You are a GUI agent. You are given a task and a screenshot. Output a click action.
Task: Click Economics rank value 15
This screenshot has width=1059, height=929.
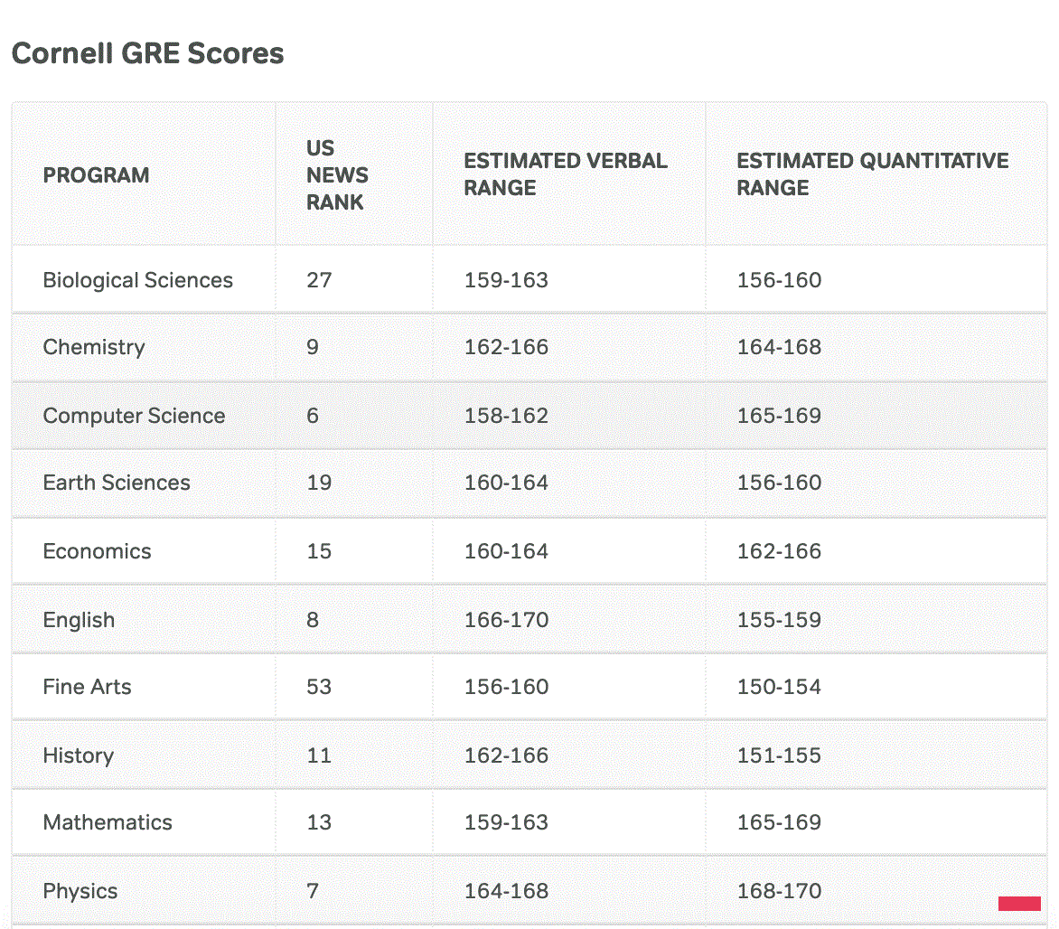point(320,551)
